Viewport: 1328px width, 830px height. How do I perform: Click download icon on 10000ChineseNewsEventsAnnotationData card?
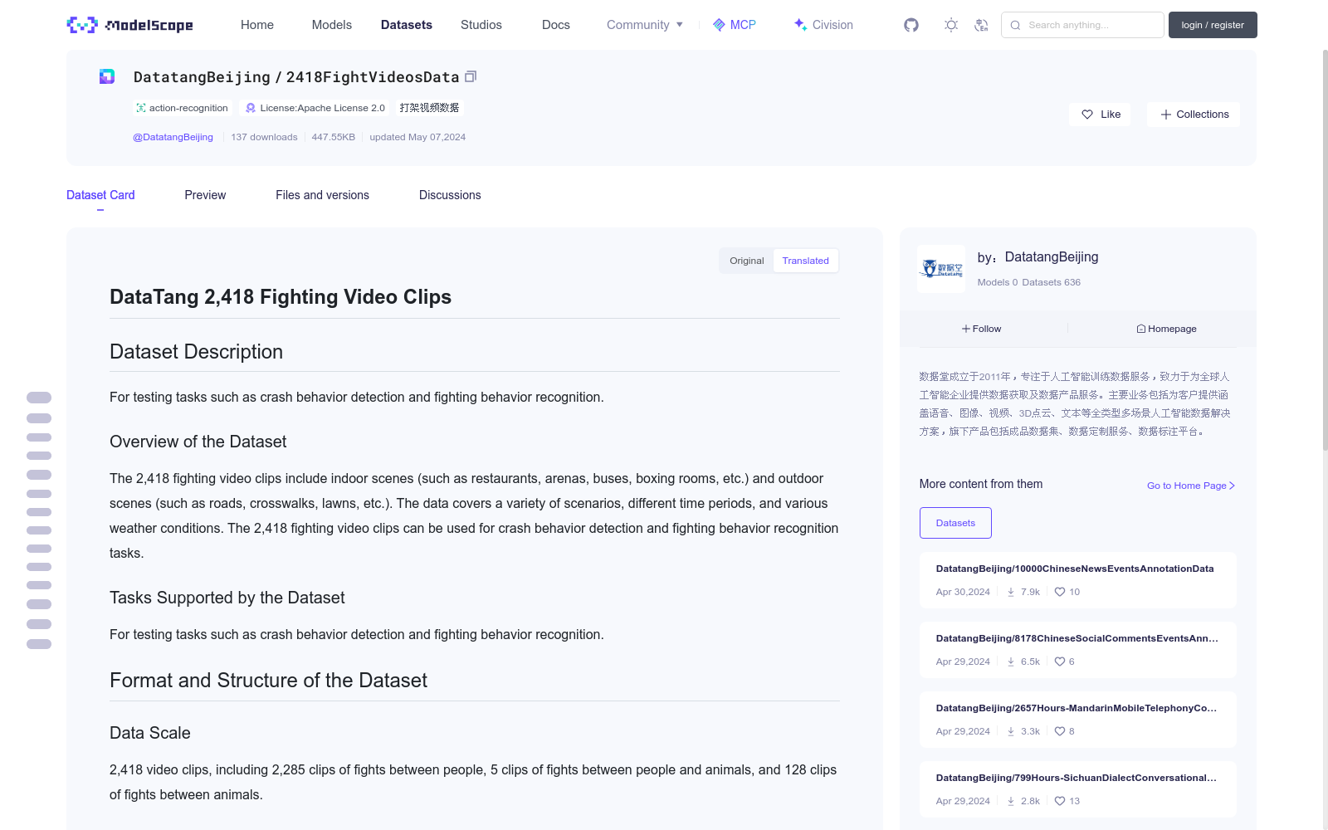click(1011, 592)
